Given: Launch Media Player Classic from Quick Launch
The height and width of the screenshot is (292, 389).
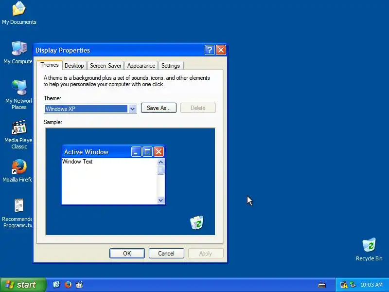Looking at the screenshot, I should point(79,285).
